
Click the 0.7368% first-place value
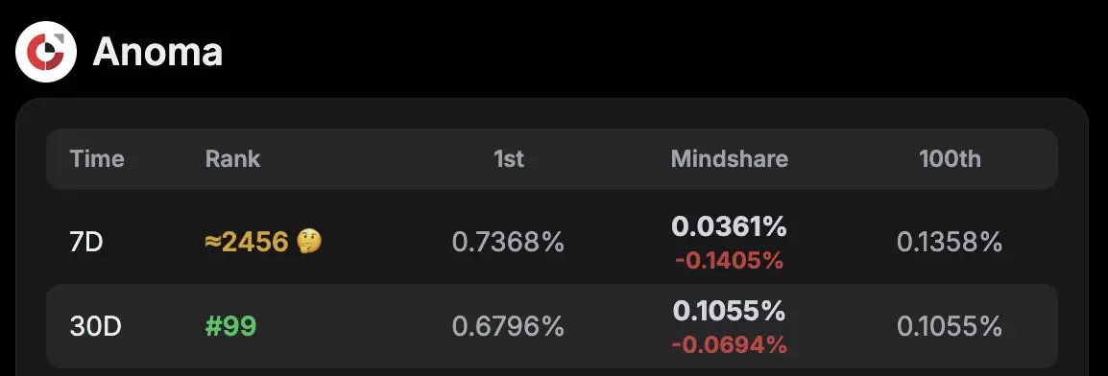coord(508,243)
